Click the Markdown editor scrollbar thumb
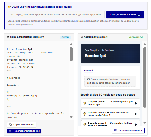This screenshot has width=151, height=137. [x=71, y=54]
